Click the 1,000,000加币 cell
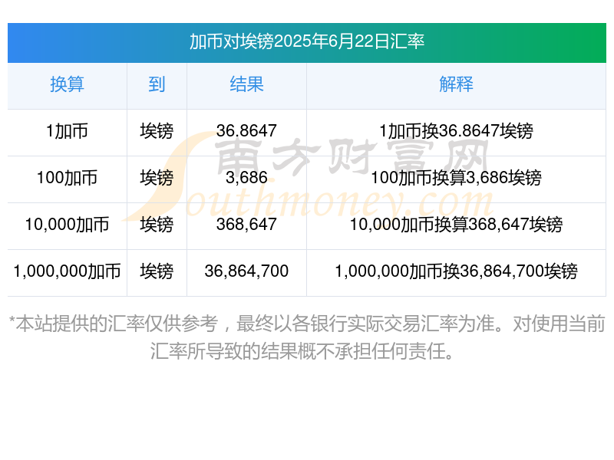The height and width of the screenshot is (460, 614). 67,271
